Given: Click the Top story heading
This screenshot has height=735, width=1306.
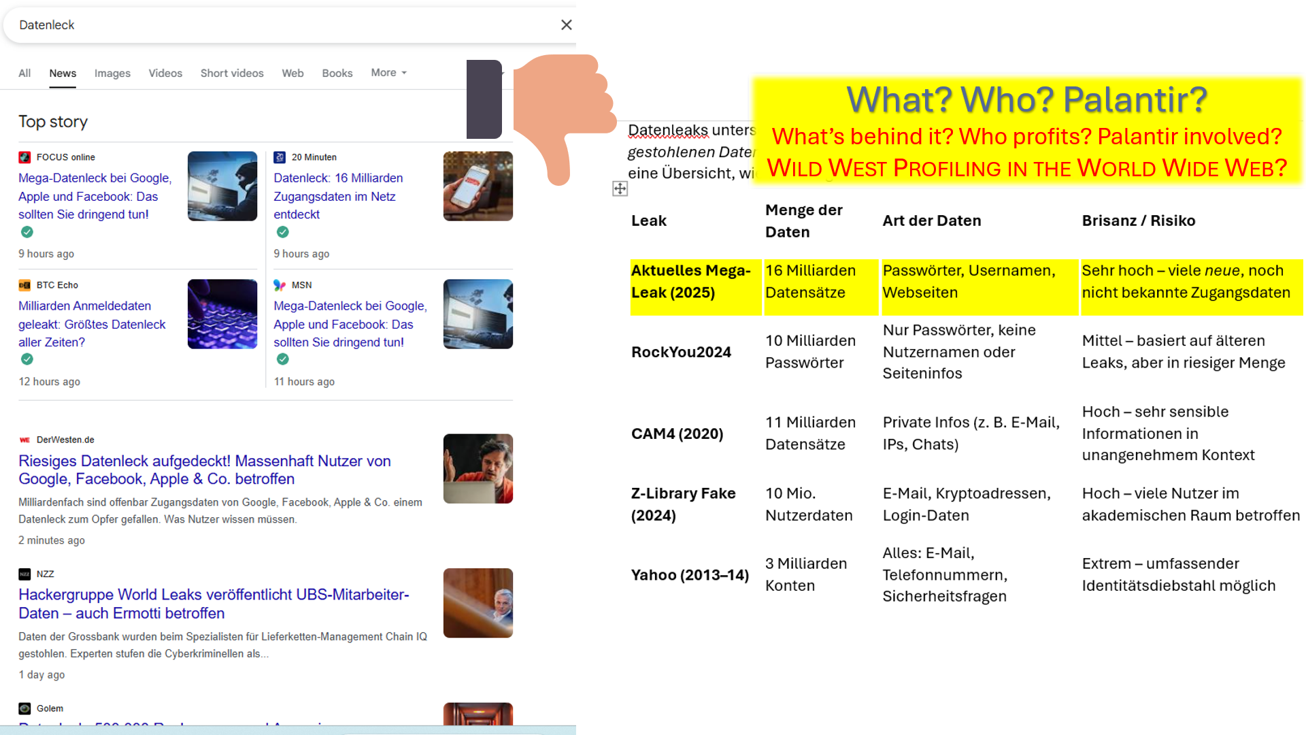Looking at the screenshot, I should coord(53,122).
